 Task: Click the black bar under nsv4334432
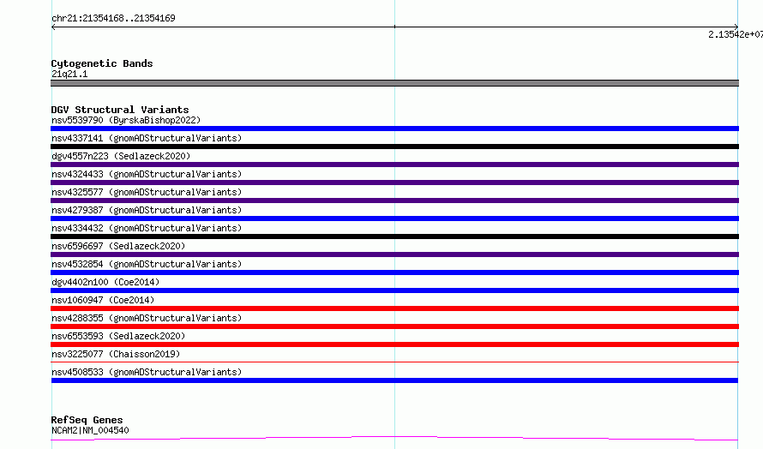point(394,236)
